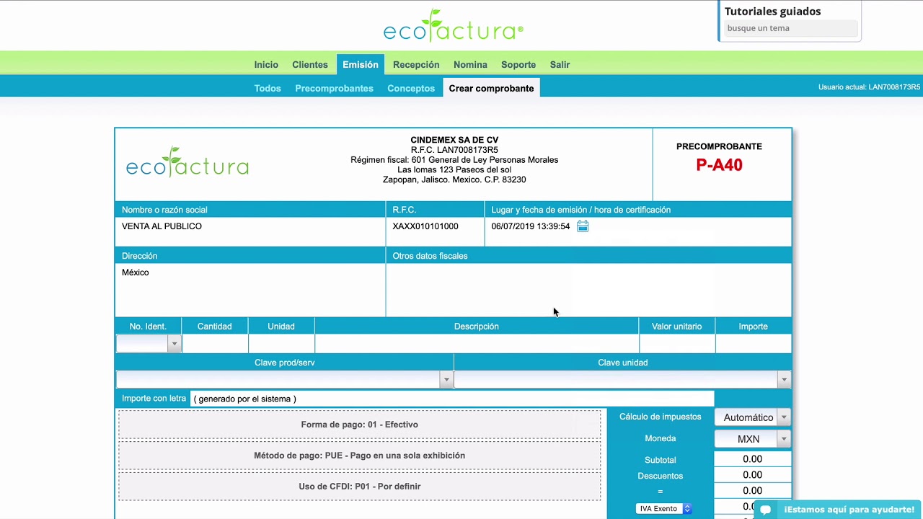This screenshot has height=519, width=923.
Task: Switch to the Precomprobantes submenu
Action: pos(334,88)
